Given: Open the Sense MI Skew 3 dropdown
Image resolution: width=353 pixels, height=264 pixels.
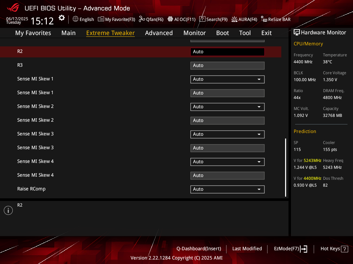Looking at the screenshot, I should [x=228, y=134].
